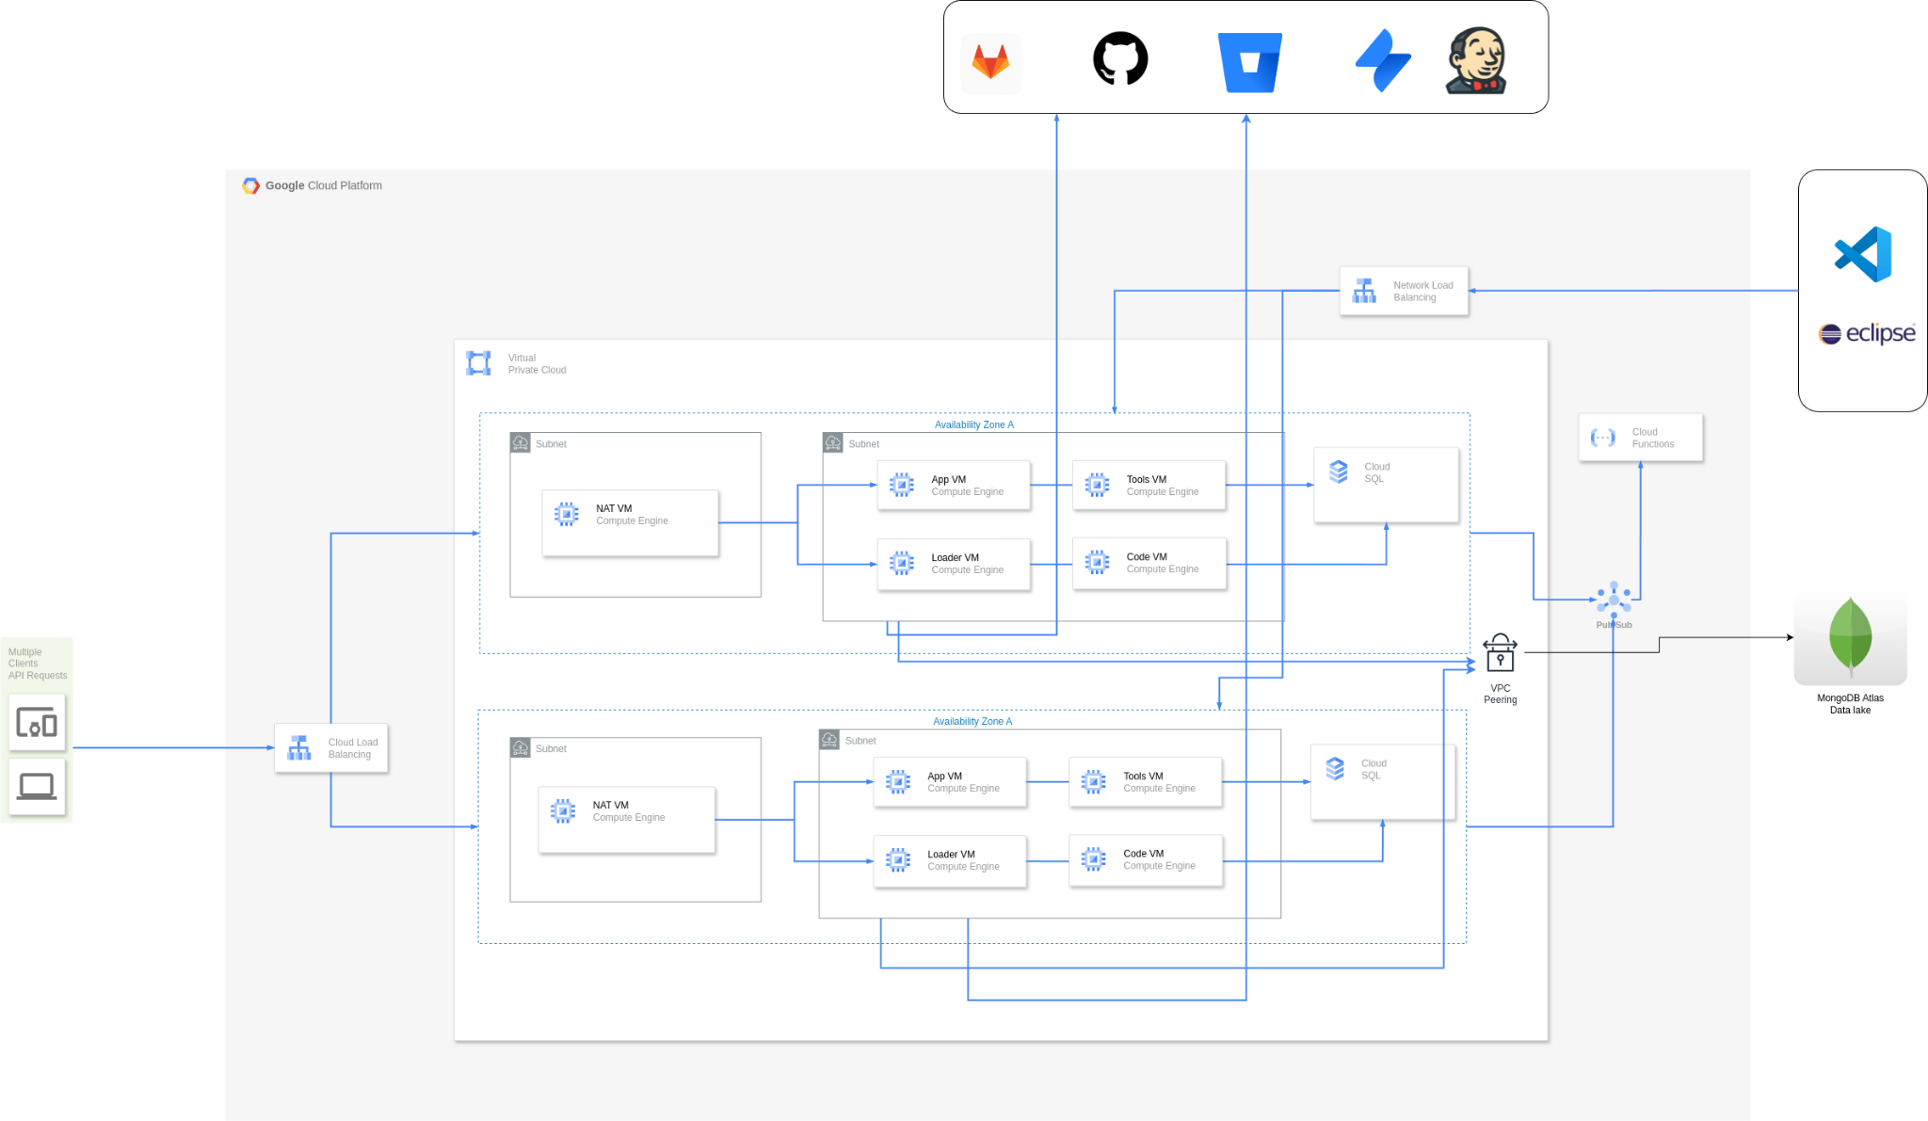Select top zone App VM label

949,479
